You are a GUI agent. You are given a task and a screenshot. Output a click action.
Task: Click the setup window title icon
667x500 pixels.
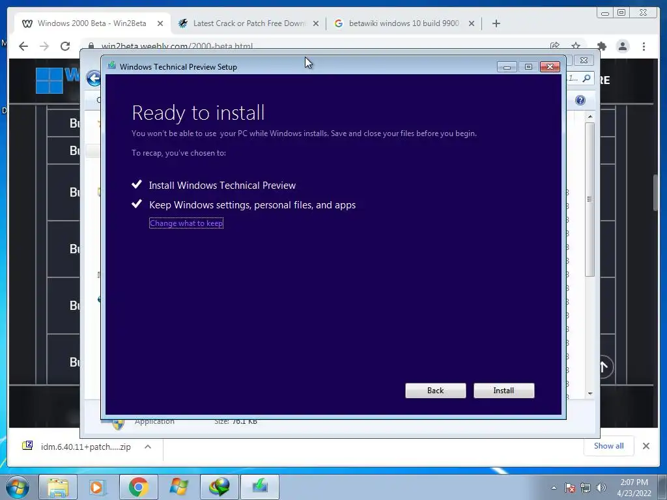pyautogui.click(x=112, y=66)
